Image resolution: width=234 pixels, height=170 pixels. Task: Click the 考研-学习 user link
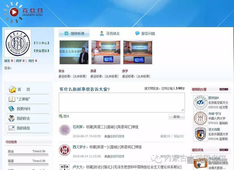[x=215, y=114]
